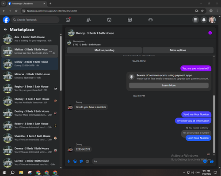Click 'Send me Your Number' message bubble
The image size is (221, 176).
pyautogui.click(x=196, y=114)
